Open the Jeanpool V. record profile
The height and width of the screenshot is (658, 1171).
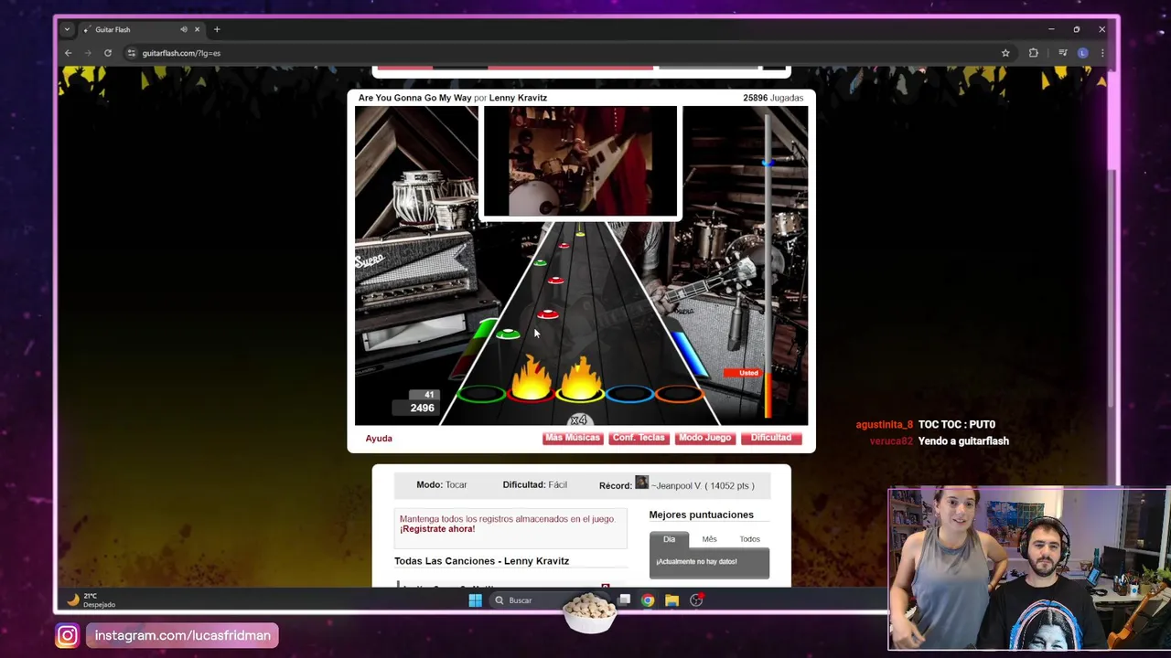point(703,485)
